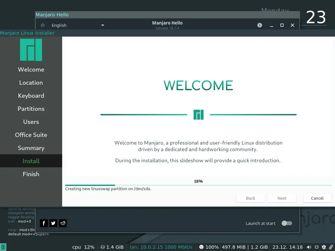Select the Office Suite step in sidebar
335x251 pixels.
tap(31, 135)
